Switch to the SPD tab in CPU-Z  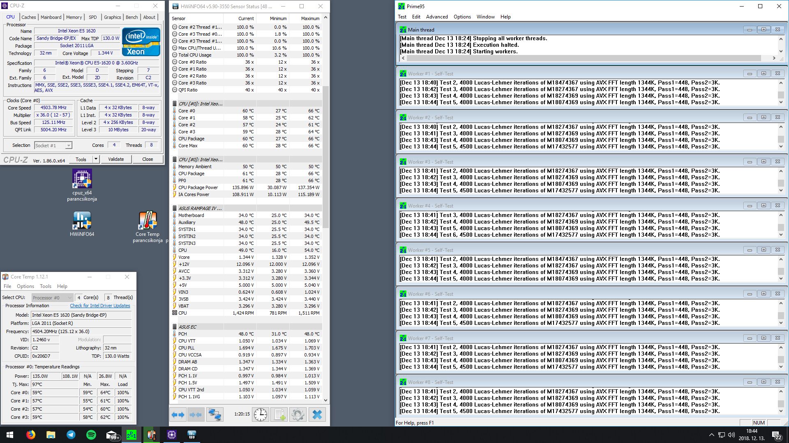point(93,17)
